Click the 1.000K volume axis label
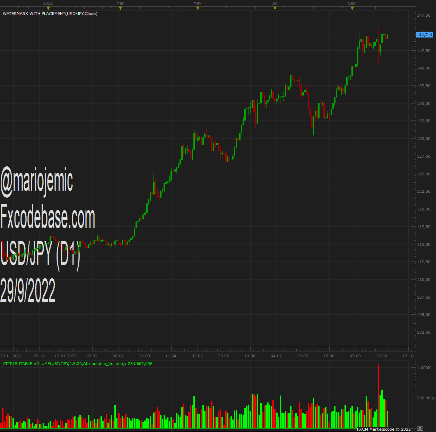The image size is (436, 432). (424, 367)
